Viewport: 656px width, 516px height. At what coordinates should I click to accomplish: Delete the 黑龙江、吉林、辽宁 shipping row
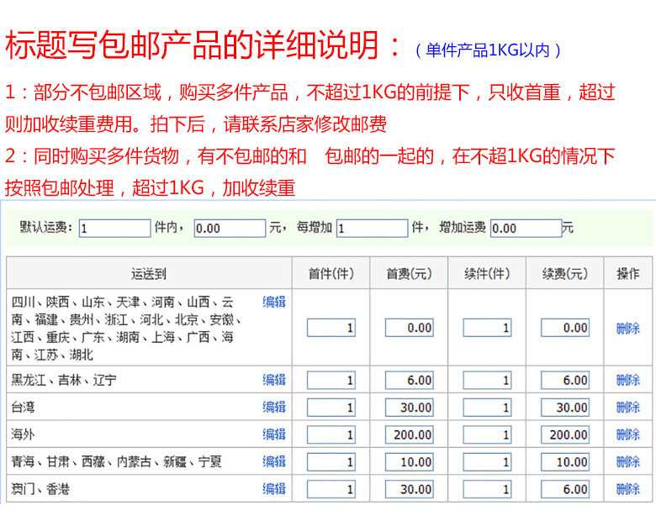628,380
